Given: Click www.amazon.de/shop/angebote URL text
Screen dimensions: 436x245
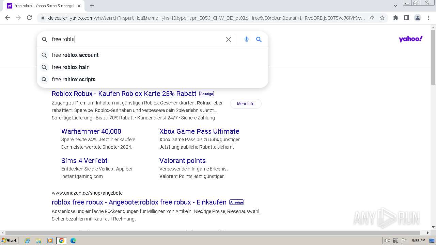Looking at the screenshot, I should coord(87,193).
